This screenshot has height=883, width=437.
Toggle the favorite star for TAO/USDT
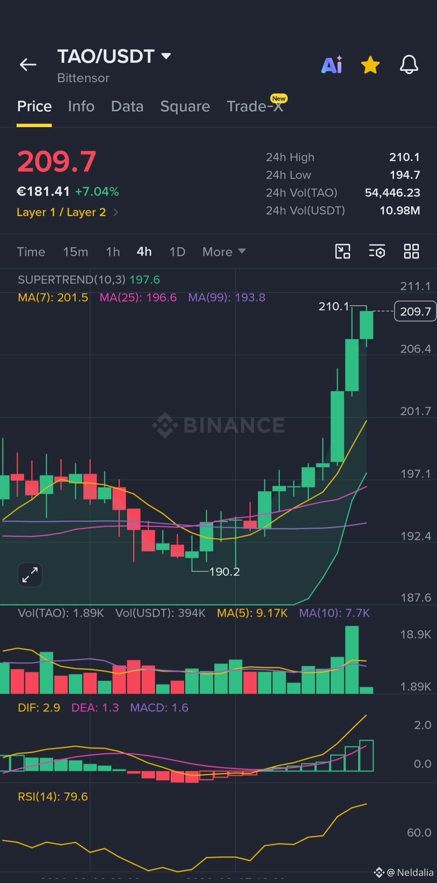tap(370, 65)
